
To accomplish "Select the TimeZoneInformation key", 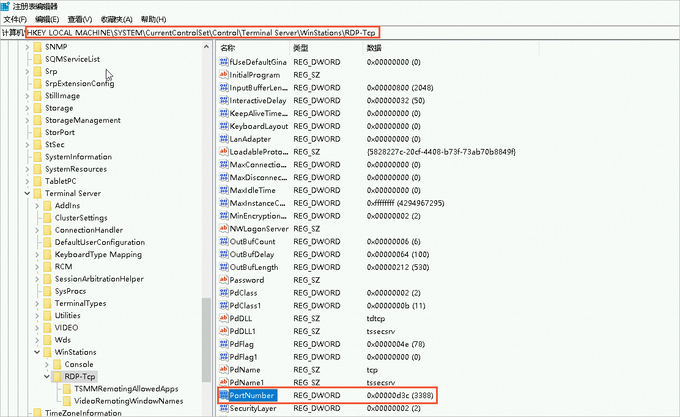I will (83, 413).
